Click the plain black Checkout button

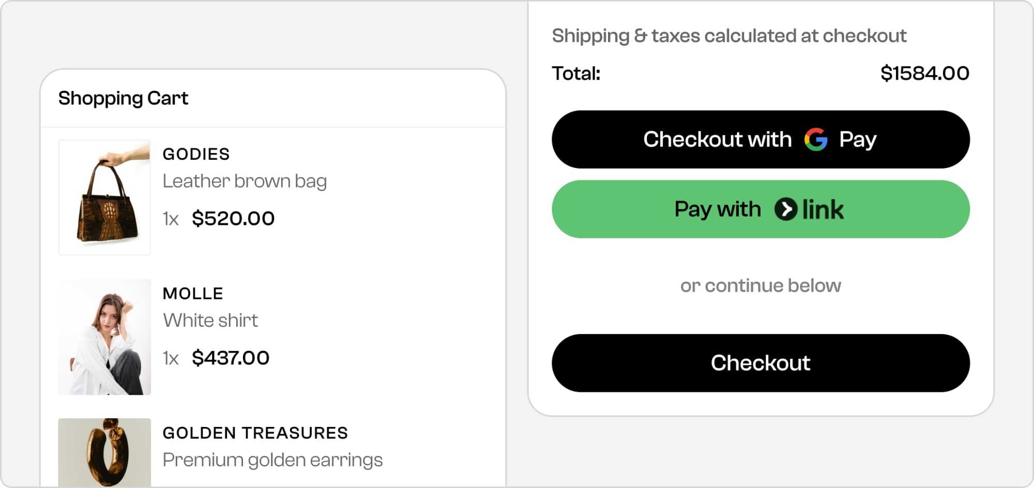pyautogui.click(x=761, y=363)
